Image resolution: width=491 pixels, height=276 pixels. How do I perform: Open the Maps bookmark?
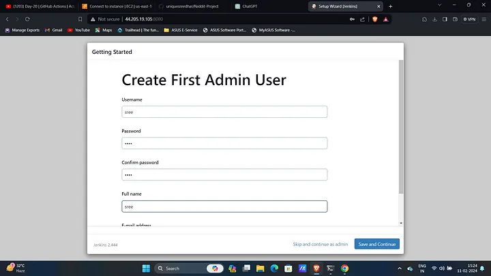[104, 30]
